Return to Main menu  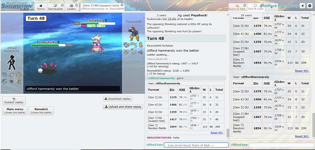(x=15, y=111)
